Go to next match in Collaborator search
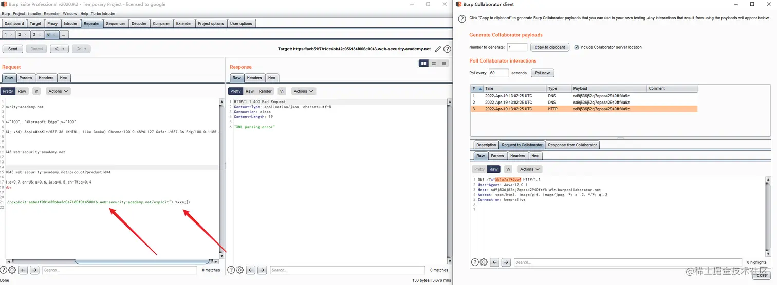This screenshot has height=285, width=777. 506,262
